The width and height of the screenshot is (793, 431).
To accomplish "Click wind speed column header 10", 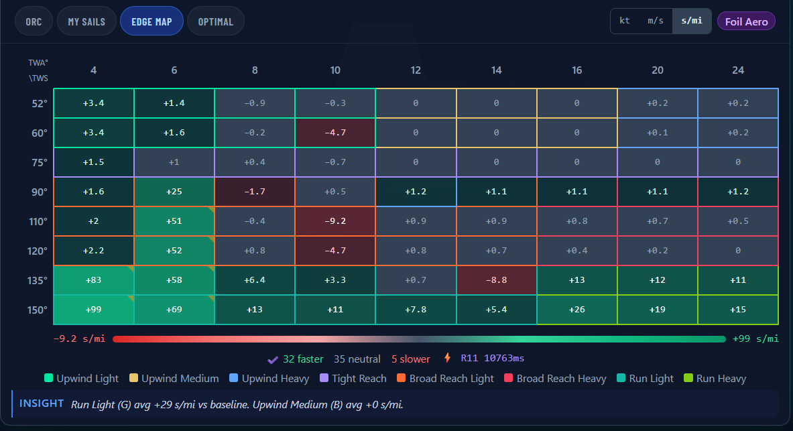I will click(335, 70).
